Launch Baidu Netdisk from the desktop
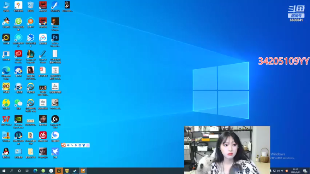The height and width of the screenshot is (174, 310). [43, 39]
